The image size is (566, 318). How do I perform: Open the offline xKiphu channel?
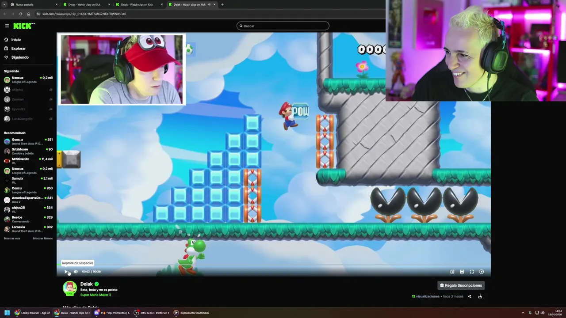tap(28, 90)
